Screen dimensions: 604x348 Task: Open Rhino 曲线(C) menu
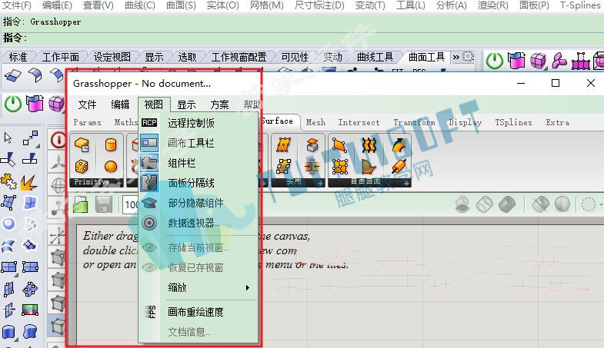(140, 5)
